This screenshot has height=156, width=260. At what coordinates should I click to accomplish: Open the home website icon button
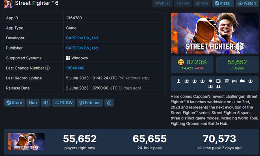pos(109,103)
